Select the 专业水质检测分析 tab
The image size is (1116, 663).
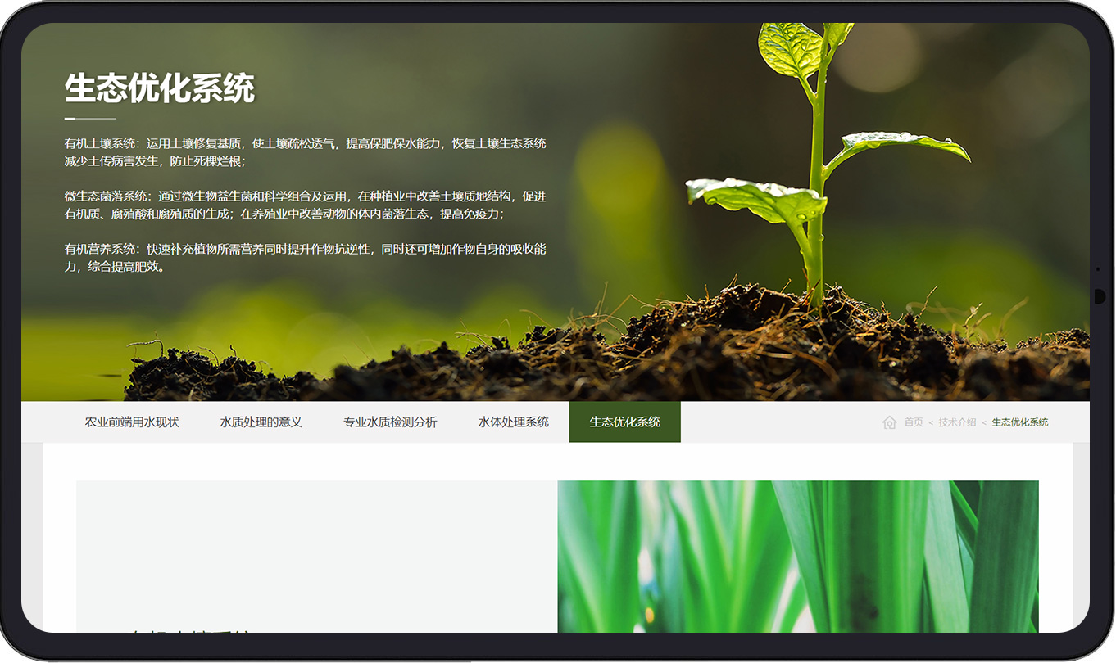(390, 422)
